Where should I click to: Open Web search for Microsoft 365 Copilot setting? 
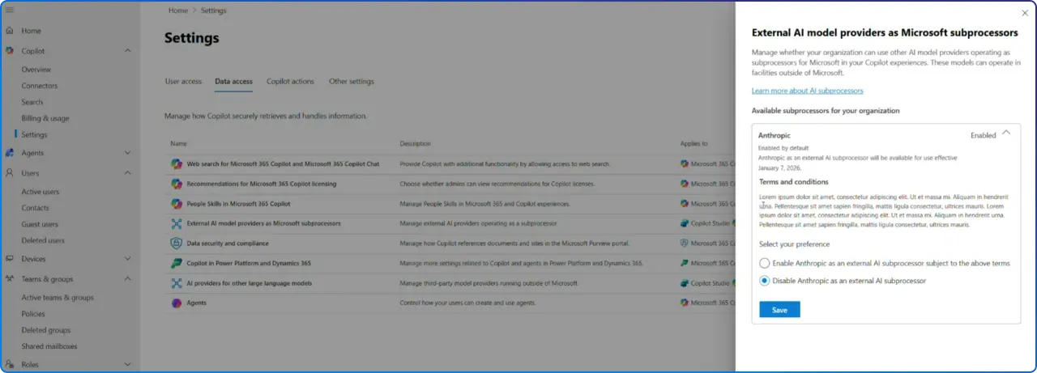tap(283, 163)
